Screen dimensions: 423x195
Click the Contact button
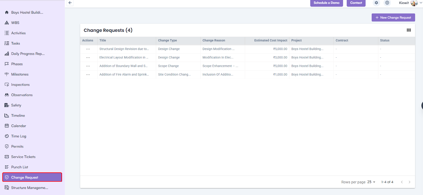coord(356,3)
